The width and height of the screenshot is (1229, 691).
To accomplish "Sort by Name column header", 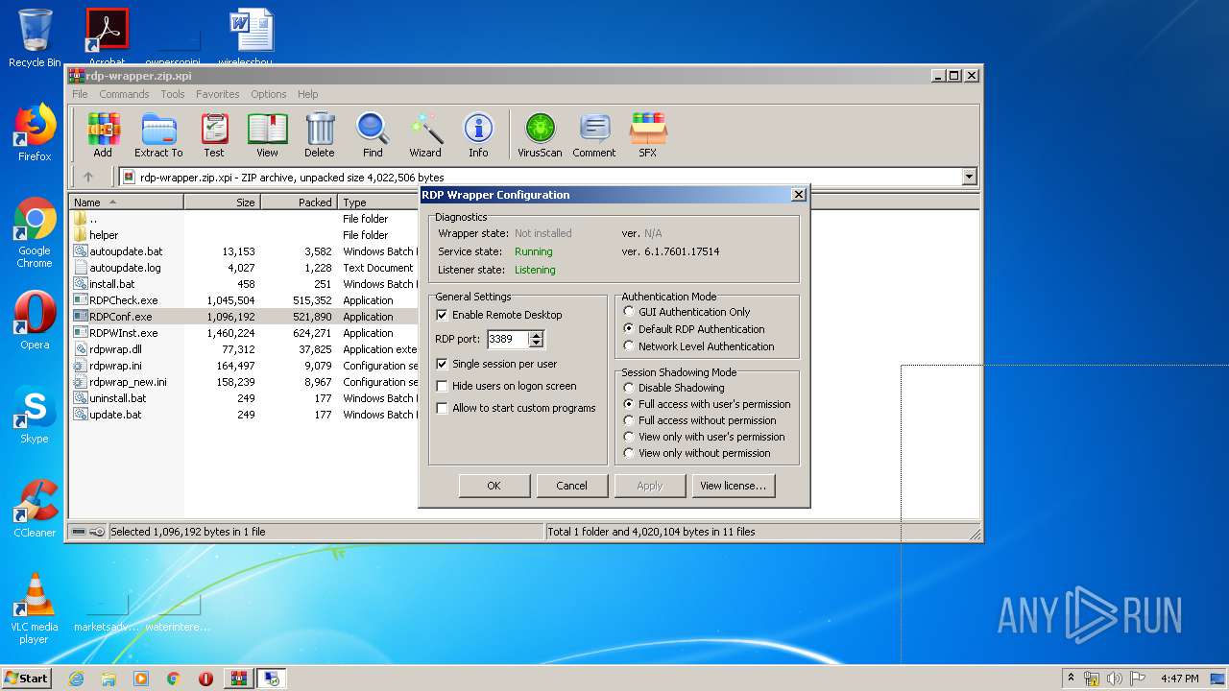I will (126, 203).
